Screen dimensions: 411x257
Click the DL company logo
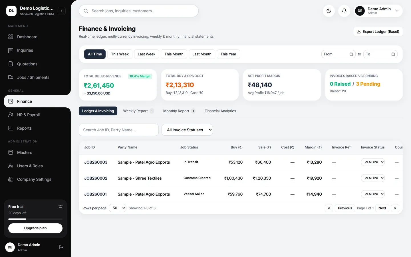click(11, 11)
